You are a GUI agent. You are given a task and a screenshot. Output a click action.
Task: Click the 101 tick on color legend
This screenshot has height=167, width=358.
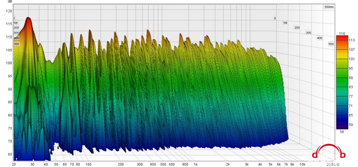(x=352, y=59)
